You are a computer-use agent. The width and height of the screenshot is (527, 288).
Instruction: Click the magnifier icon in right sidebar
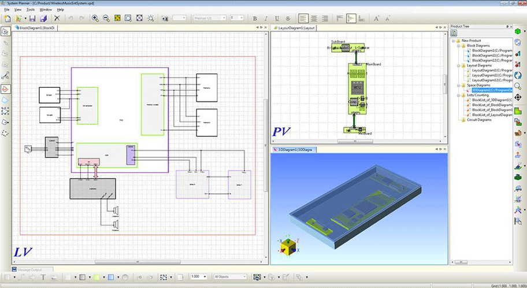tap(519, 86)
